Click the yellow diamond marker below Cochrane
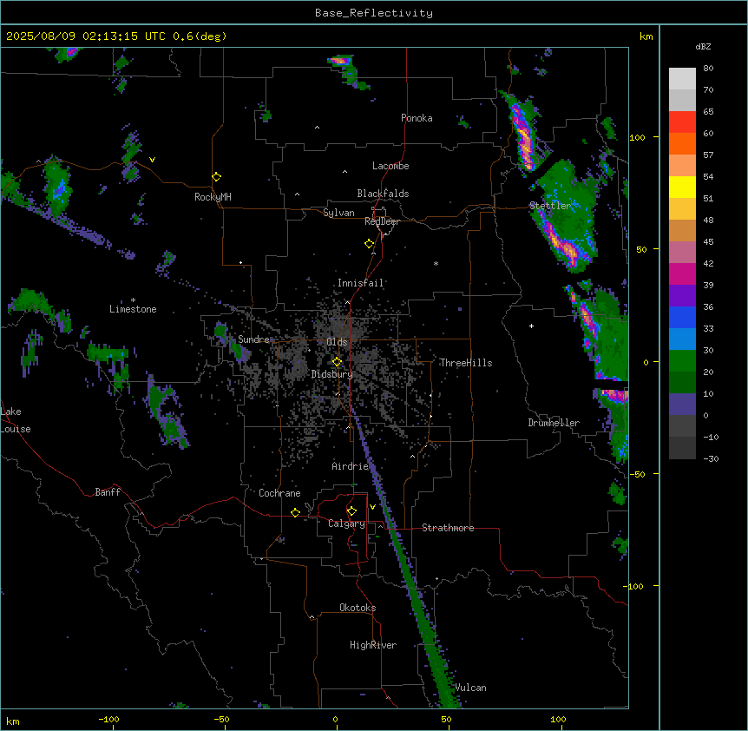Image resolution: width=748 pixels, height=731 pixels. (295, 512)
